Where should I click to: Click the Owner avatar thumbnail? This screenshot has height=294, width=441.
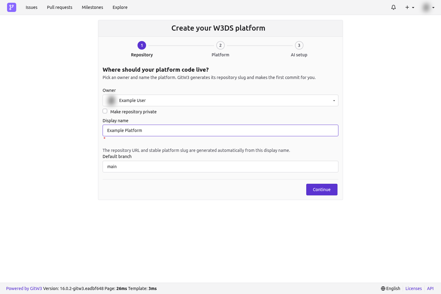coord(111,100)
